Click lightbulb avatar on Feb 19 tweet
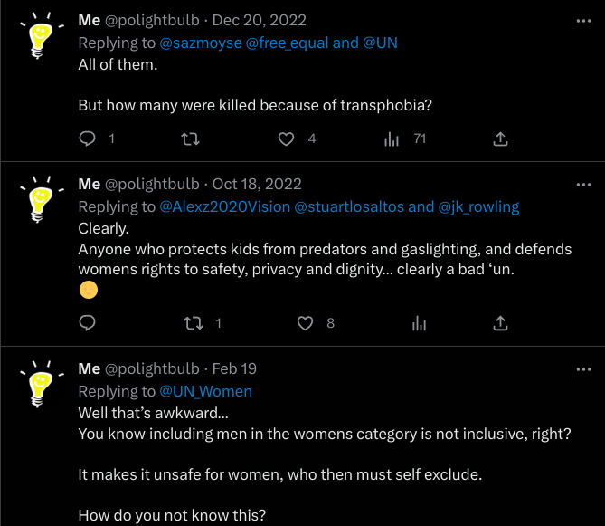This screenshot has width=605, height=526. pos(39,388)
